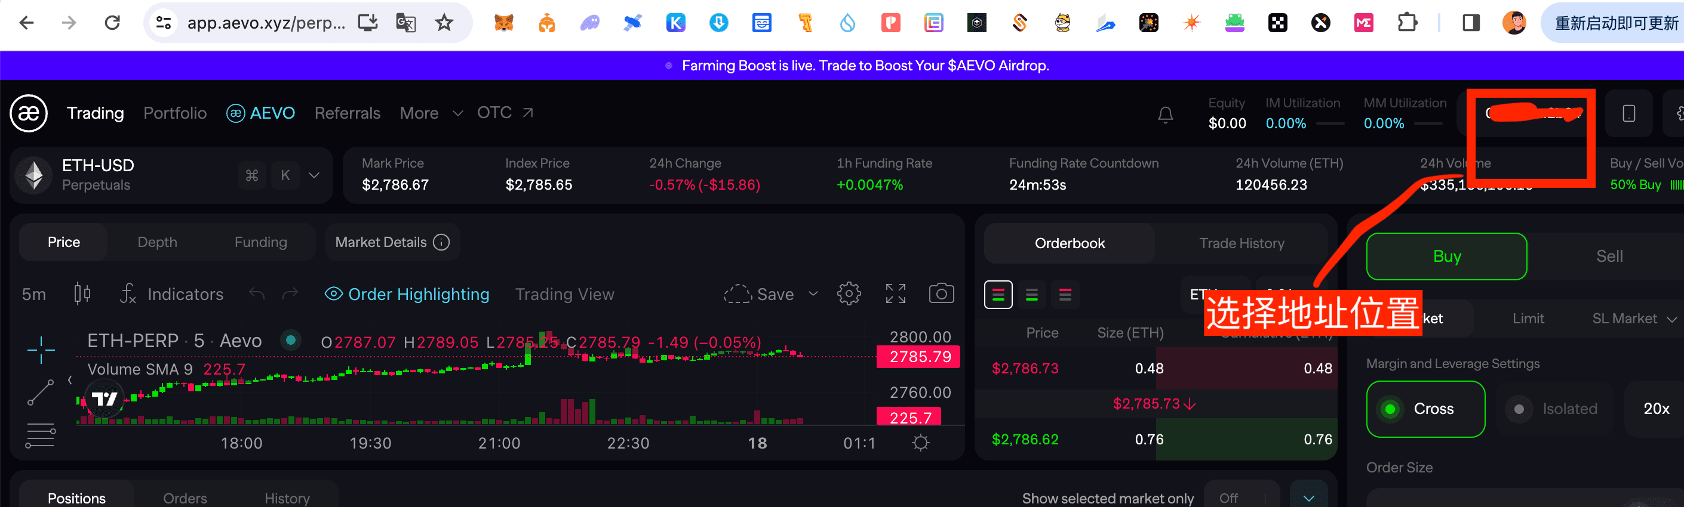Click the browser back arrow
Screen dimensions: 1684x507
[x=26, y=23]
